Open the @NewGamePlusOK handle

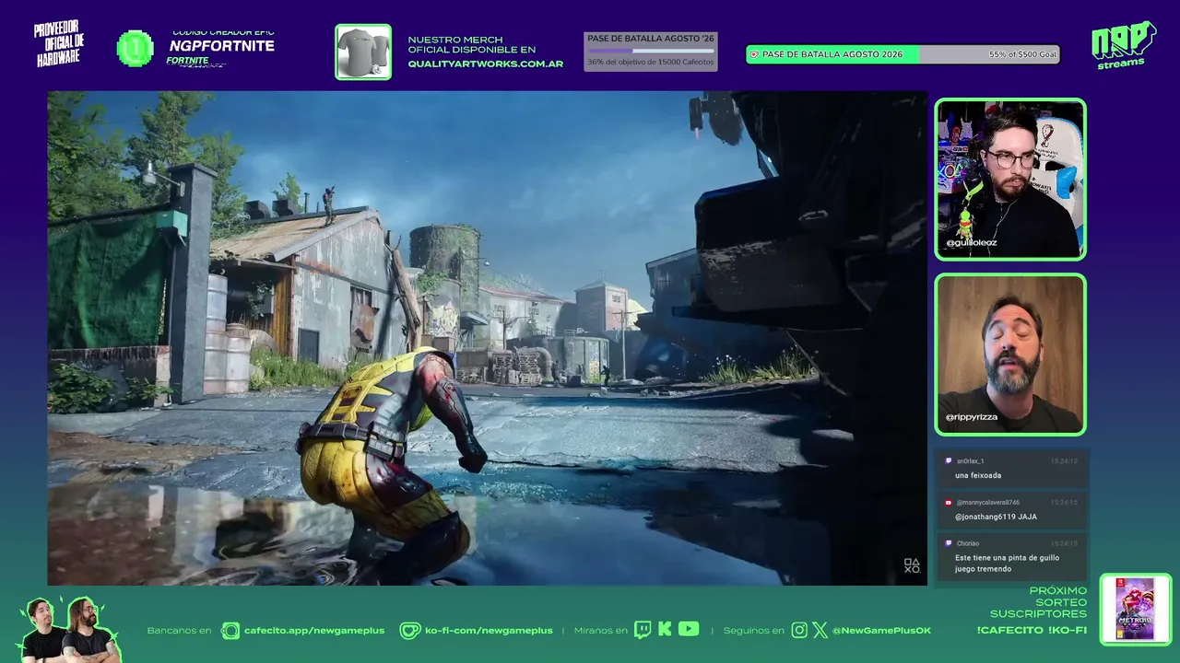click(881, 631)
